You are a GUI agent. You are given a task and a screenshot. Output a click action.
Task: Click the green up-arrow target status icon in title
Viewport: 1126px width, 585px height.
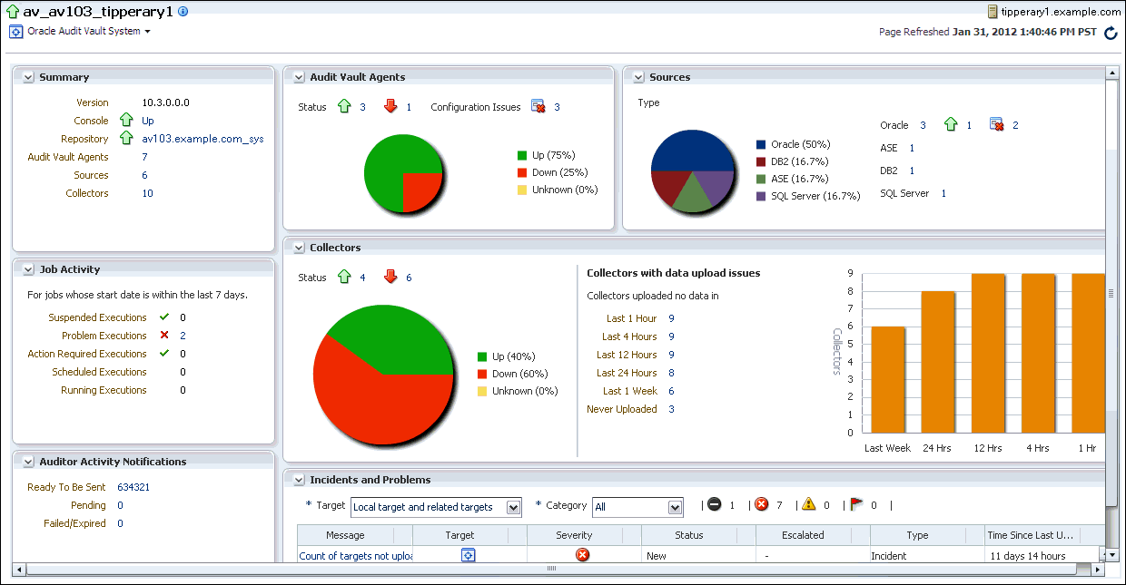tap(13, 12)
